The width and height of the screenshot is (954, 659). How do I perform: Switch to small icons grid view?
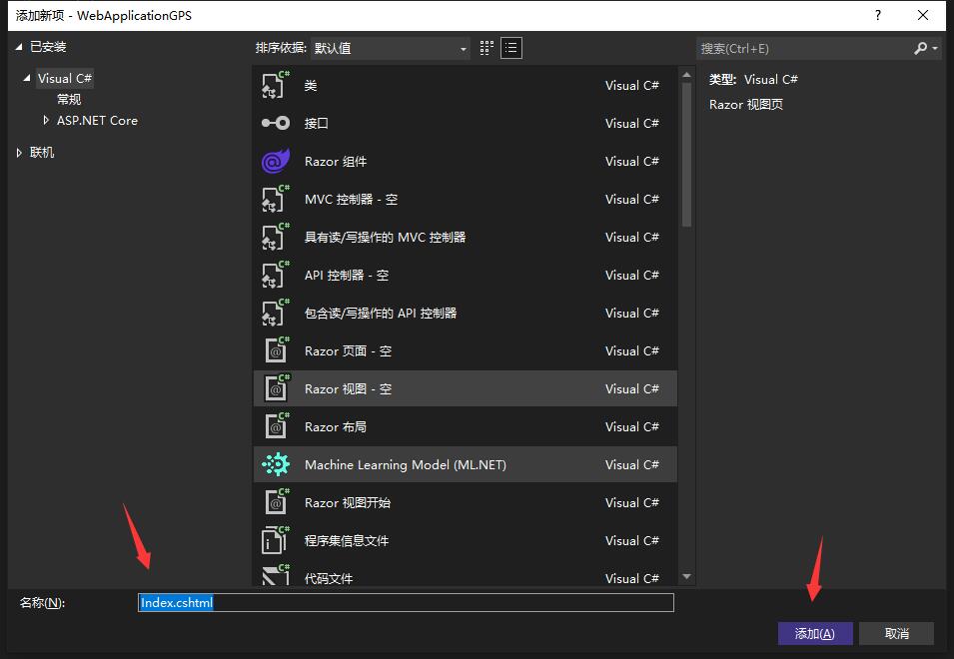pyautogui.click(x=486, y=48)
